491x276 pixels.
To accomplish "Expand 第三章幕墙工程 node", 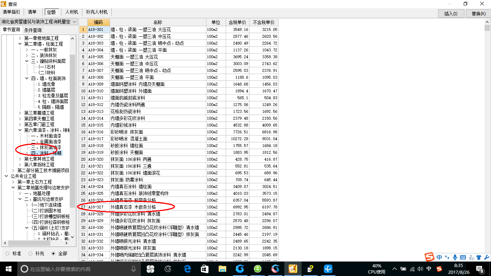I will 20,113.
